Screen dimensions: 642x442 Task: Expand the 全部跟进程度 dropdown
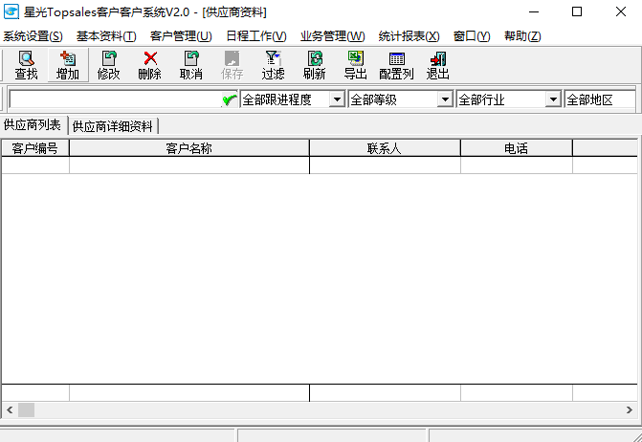pos(337,99)
